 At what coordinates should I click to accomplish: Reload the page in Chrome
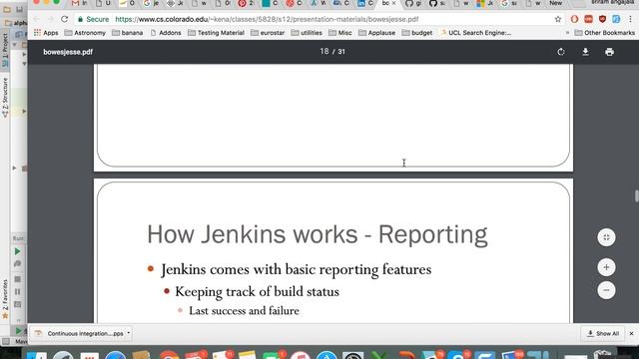64,19
